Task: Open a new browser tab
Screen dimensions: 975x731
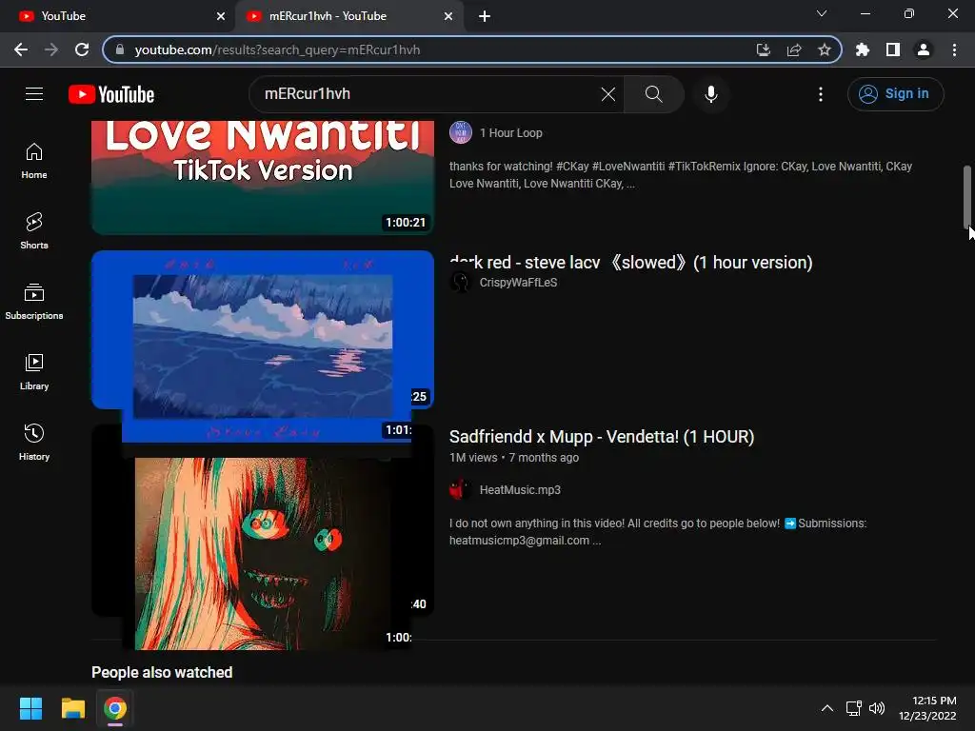Action: pyautogui.click(x=485, y=16)
